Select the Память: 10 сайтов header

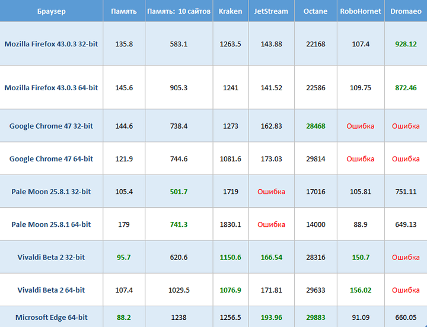click(x=179, y=11)
